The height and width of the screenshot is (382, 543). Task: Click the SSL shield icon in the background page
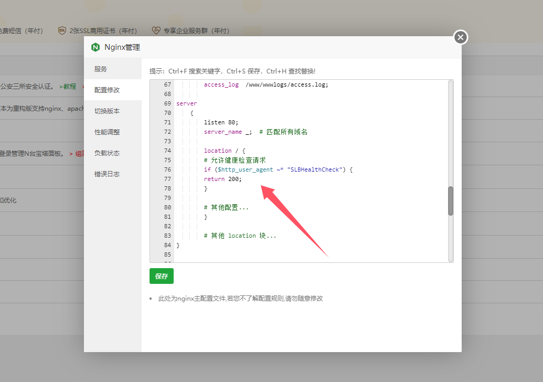pyautogui.click(x=62, y=30)
